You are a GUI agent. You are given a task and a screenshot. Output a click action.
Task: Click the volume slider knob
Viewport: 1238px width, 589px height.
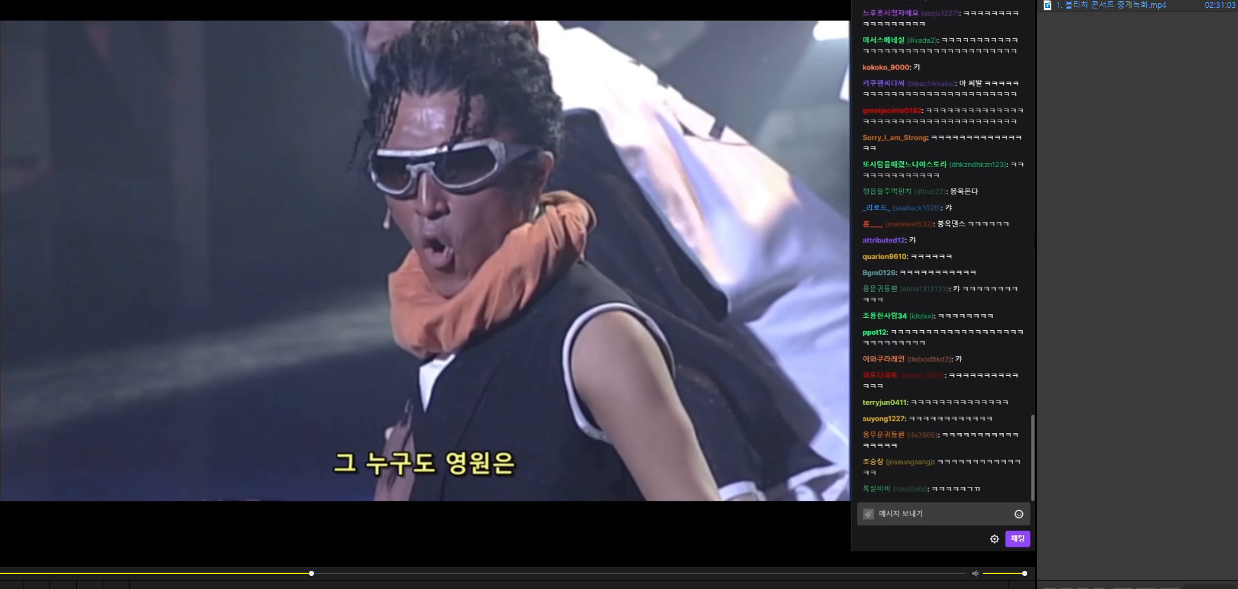pyautogui.click(x=1025, y=573)
